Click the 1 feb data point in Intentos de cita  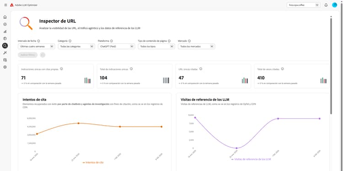pos(120,127)
